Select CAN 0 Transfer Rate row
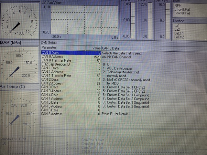This screenshot has height=155, width=207. pos(71,60)
